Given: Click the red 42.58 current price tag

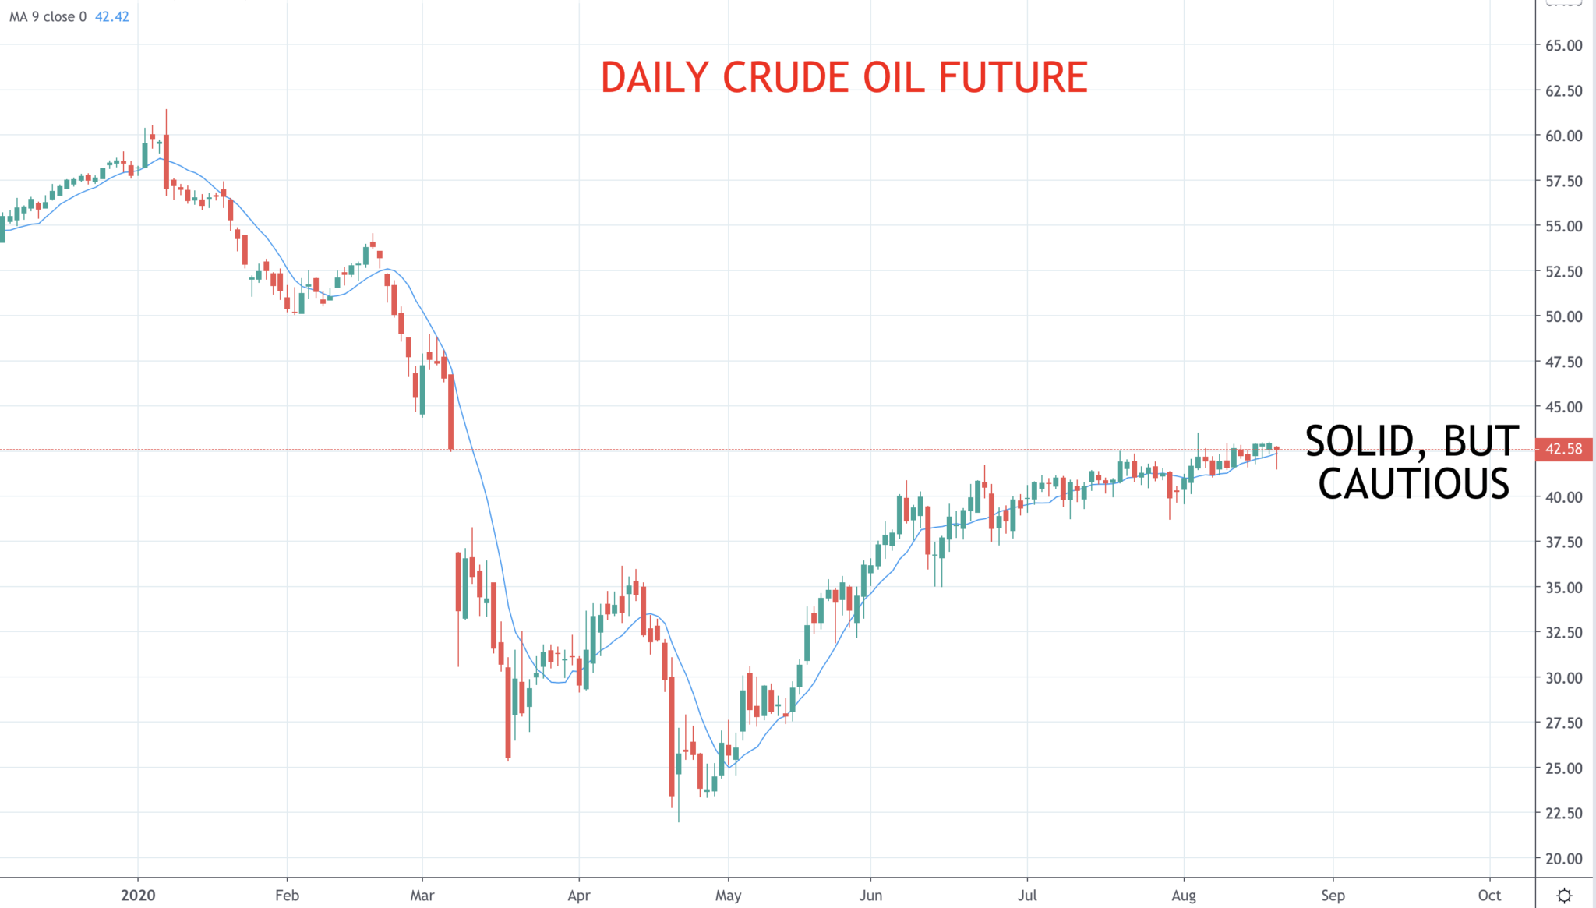Looking at the screenshot, I should (1564, 449).
